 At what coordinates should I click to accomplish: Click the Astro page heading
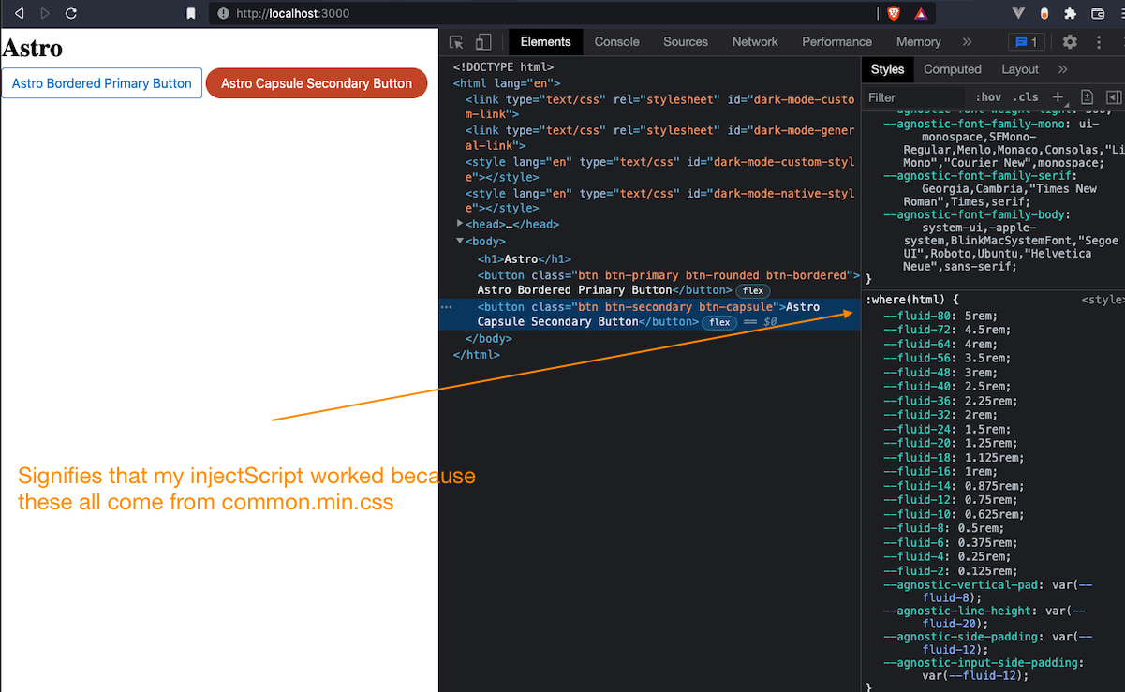(33, 47)
